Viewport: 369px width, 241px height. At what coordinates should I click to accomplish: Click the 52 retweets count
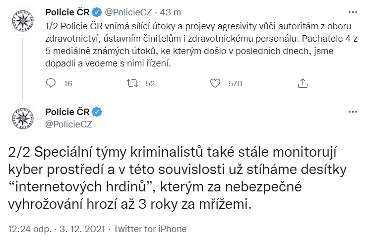(150, 84)
